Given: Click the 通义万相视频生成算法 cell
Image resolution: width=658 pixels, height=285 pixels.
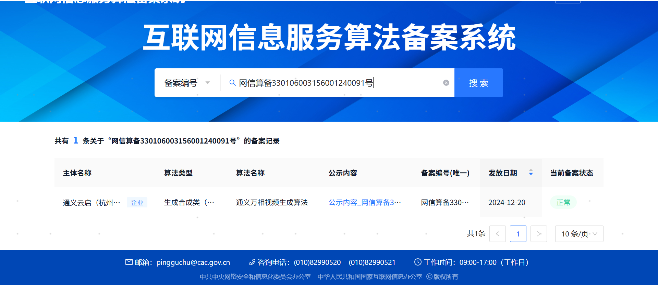Looking at the screenshot, I should (272, 202).
